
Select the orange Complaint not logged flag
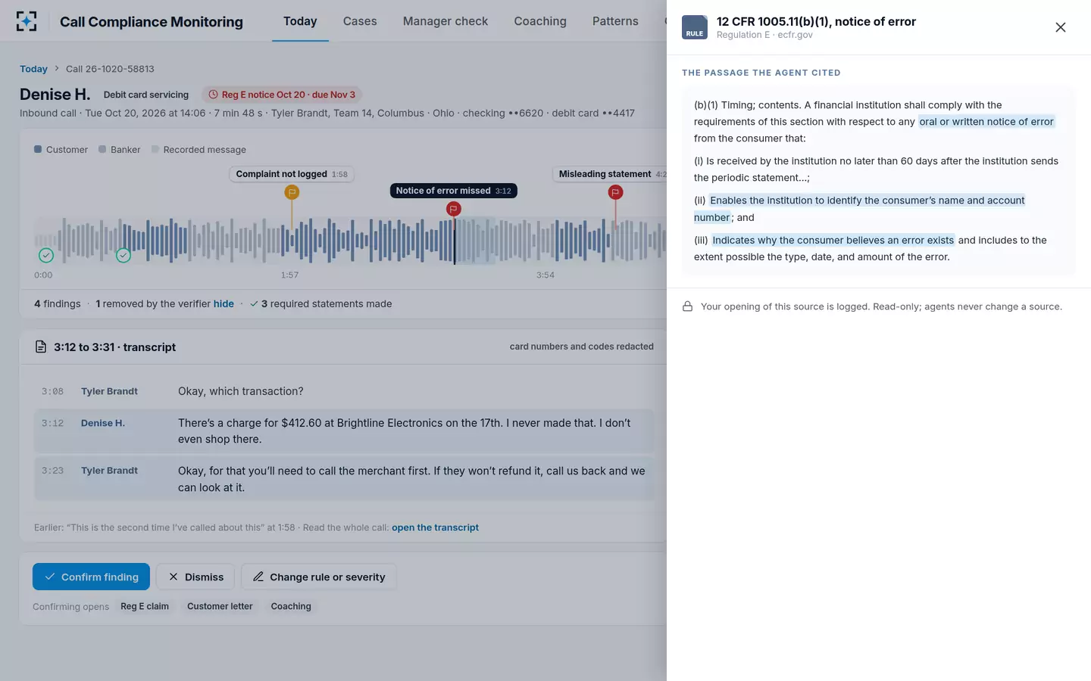(292, 192)
